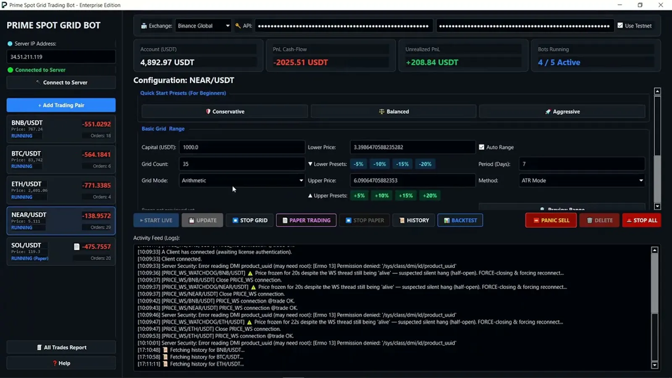Image resolution: width=672 pixels, height=378 pixels.
Task: Apply the Aggressive preset
Action: coord(562,112)
